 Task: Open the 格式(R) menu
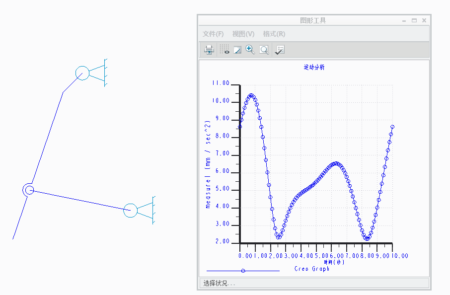click(274, 34)
